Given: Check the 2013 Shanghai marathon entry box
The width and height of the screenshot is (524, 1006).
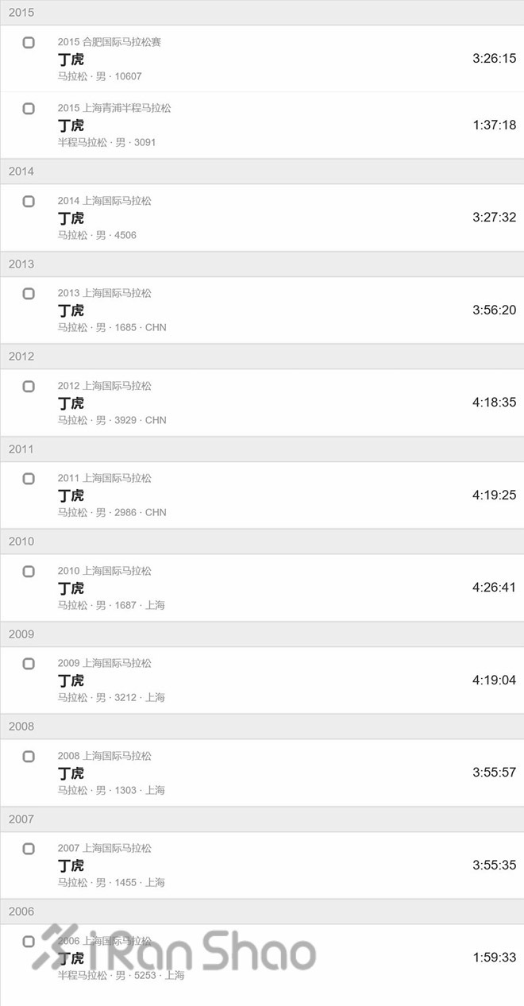Looking at the screenshot, I should pos(29,293).
